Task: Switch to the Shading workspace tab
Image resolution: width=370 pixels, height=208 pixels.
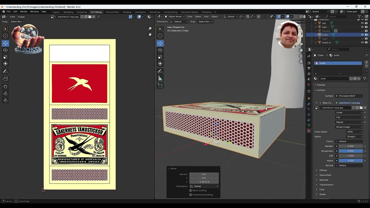Action: pyautogui.click(x=127, y=12)
